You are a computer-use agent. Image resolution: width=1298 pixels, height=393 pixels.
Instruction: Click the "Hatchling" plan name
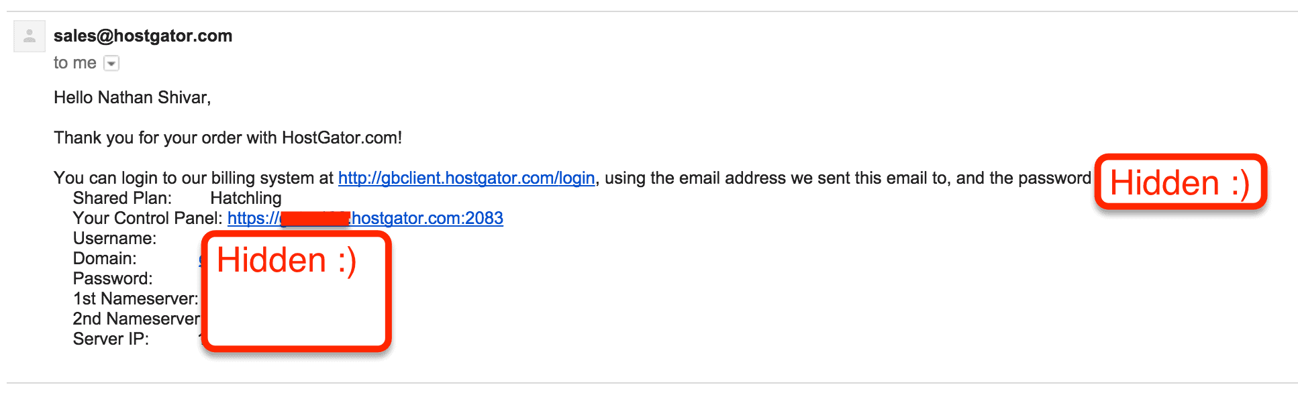pos(246,199)
